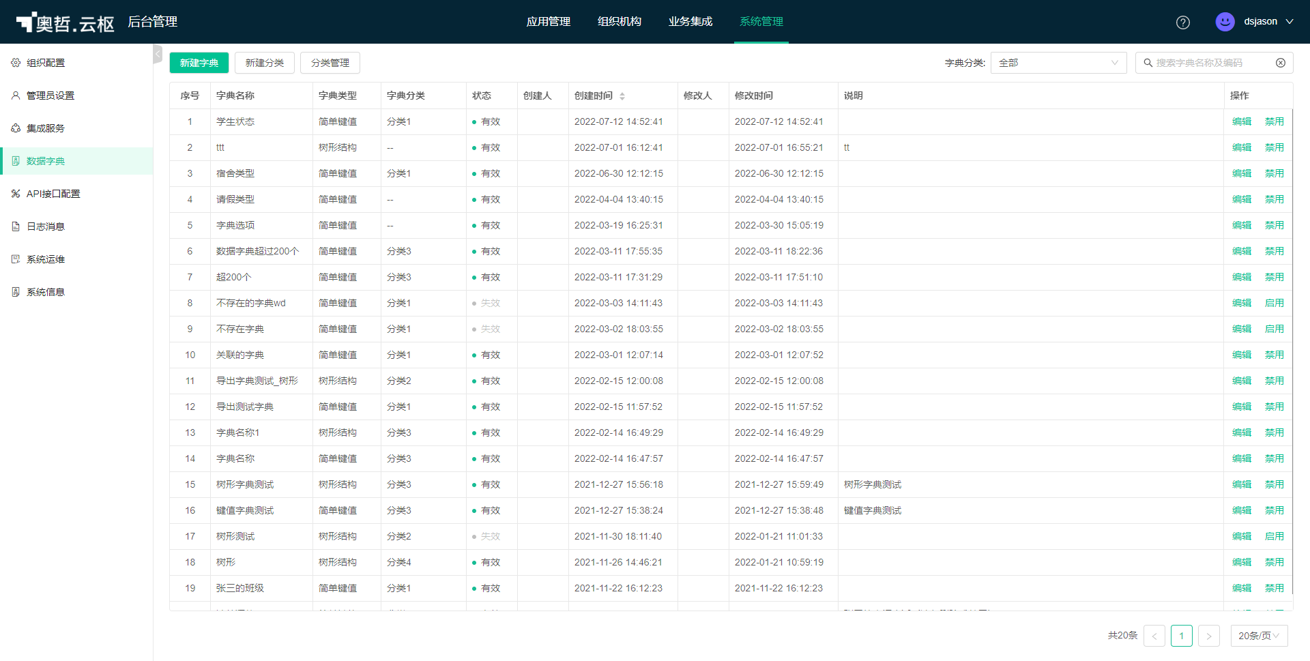Viewport: 1310px width, 661px height.
Task: Open the 字典分类 全部 dropdown
Action: 1058,63
